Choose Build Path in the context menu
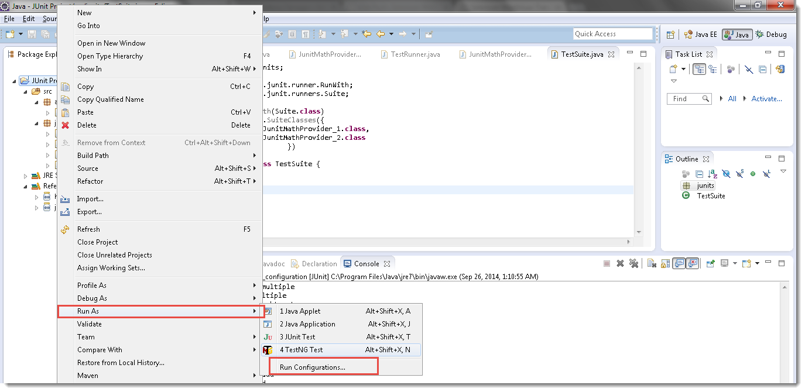The image size is (805, 392). [x=159, y=156]
